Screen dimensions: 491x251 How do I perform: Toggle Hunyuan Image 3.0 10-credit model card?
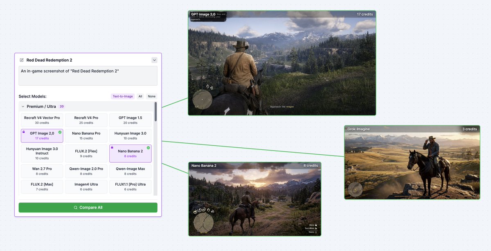tap(130, 135)
